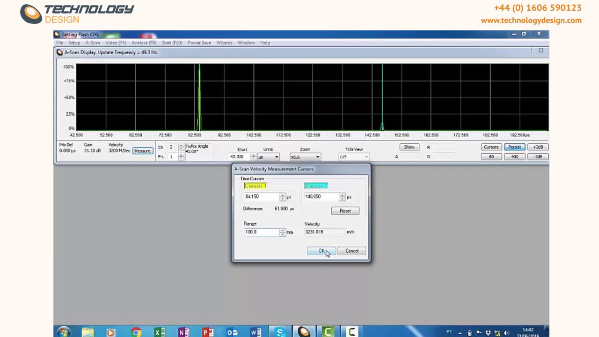
Task: Adjust Cursor 1 time spinner
Action: click(283, 197)
